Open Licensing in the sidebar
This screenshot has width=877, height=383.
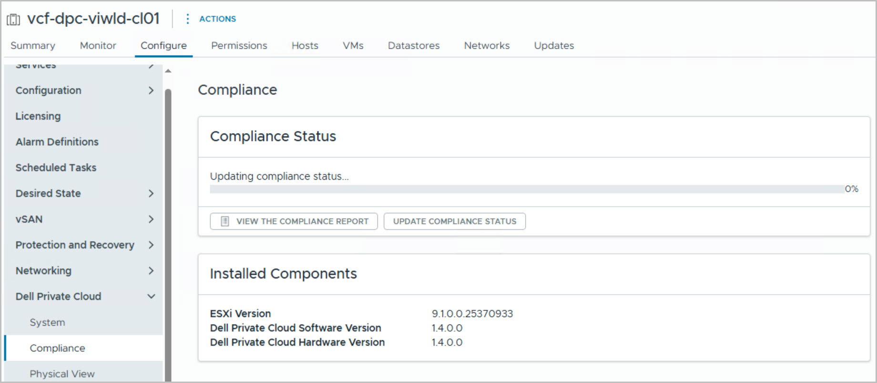pyautogui.click(x=38, y=116)
